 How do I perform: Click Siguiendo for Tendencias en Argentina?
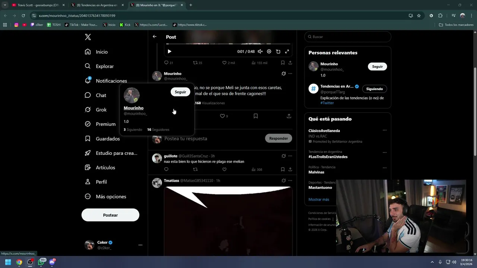[x=375, y=89]
